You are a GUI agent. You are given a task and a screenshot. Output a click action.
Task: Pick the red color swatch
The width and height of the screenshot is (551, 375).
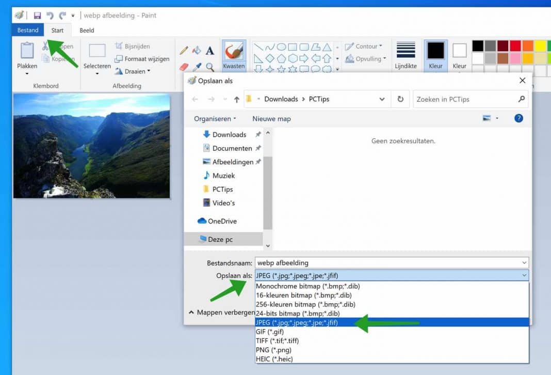click(x=515, y=45)
